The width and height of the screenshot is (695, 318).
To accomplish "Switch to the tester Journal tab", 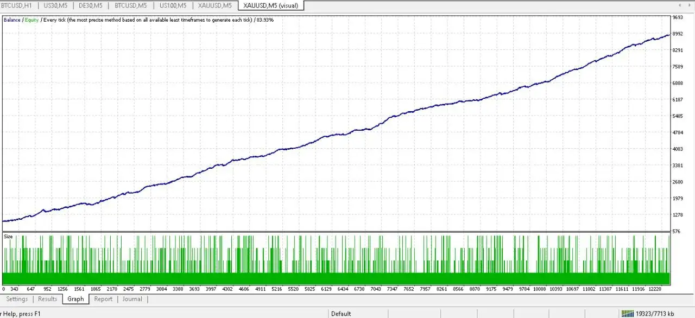I will (x=132, y=299).
